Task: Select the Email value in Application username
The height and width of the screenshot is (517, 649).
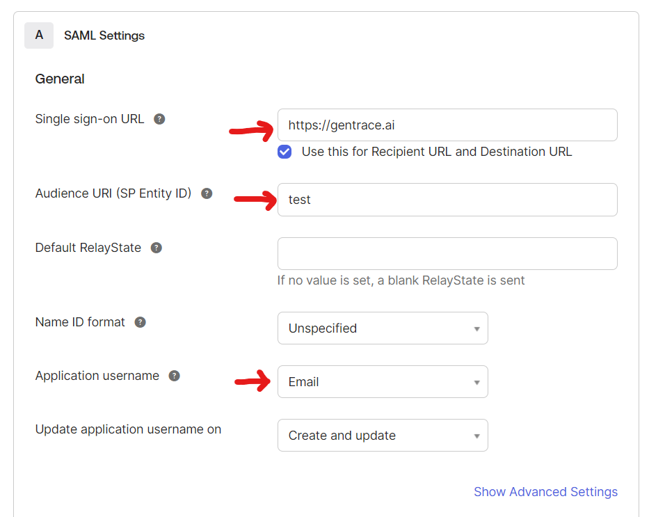Action: coord(303,381)
